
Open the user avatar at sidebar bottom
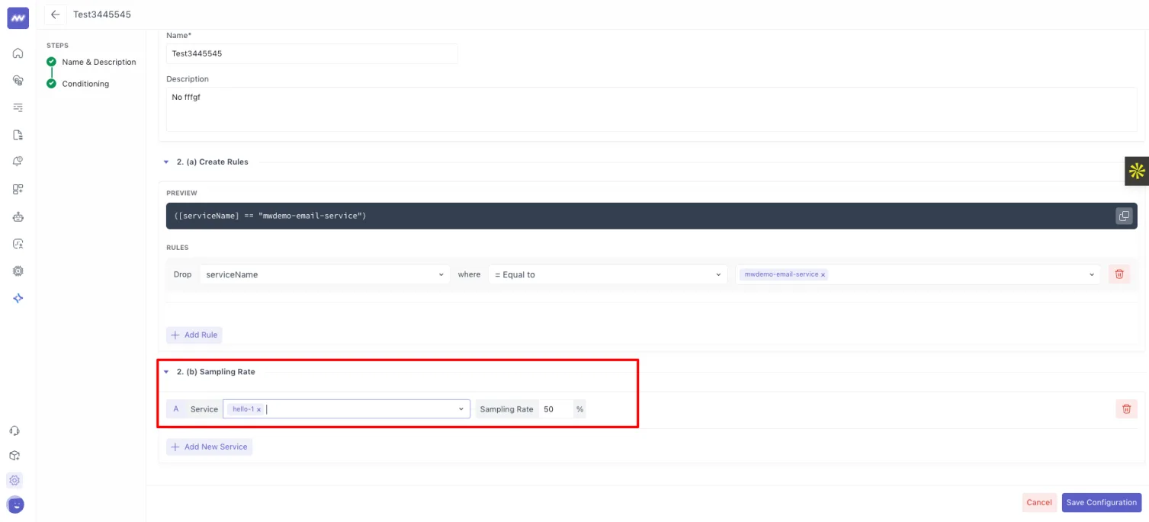tap(14, 504)
